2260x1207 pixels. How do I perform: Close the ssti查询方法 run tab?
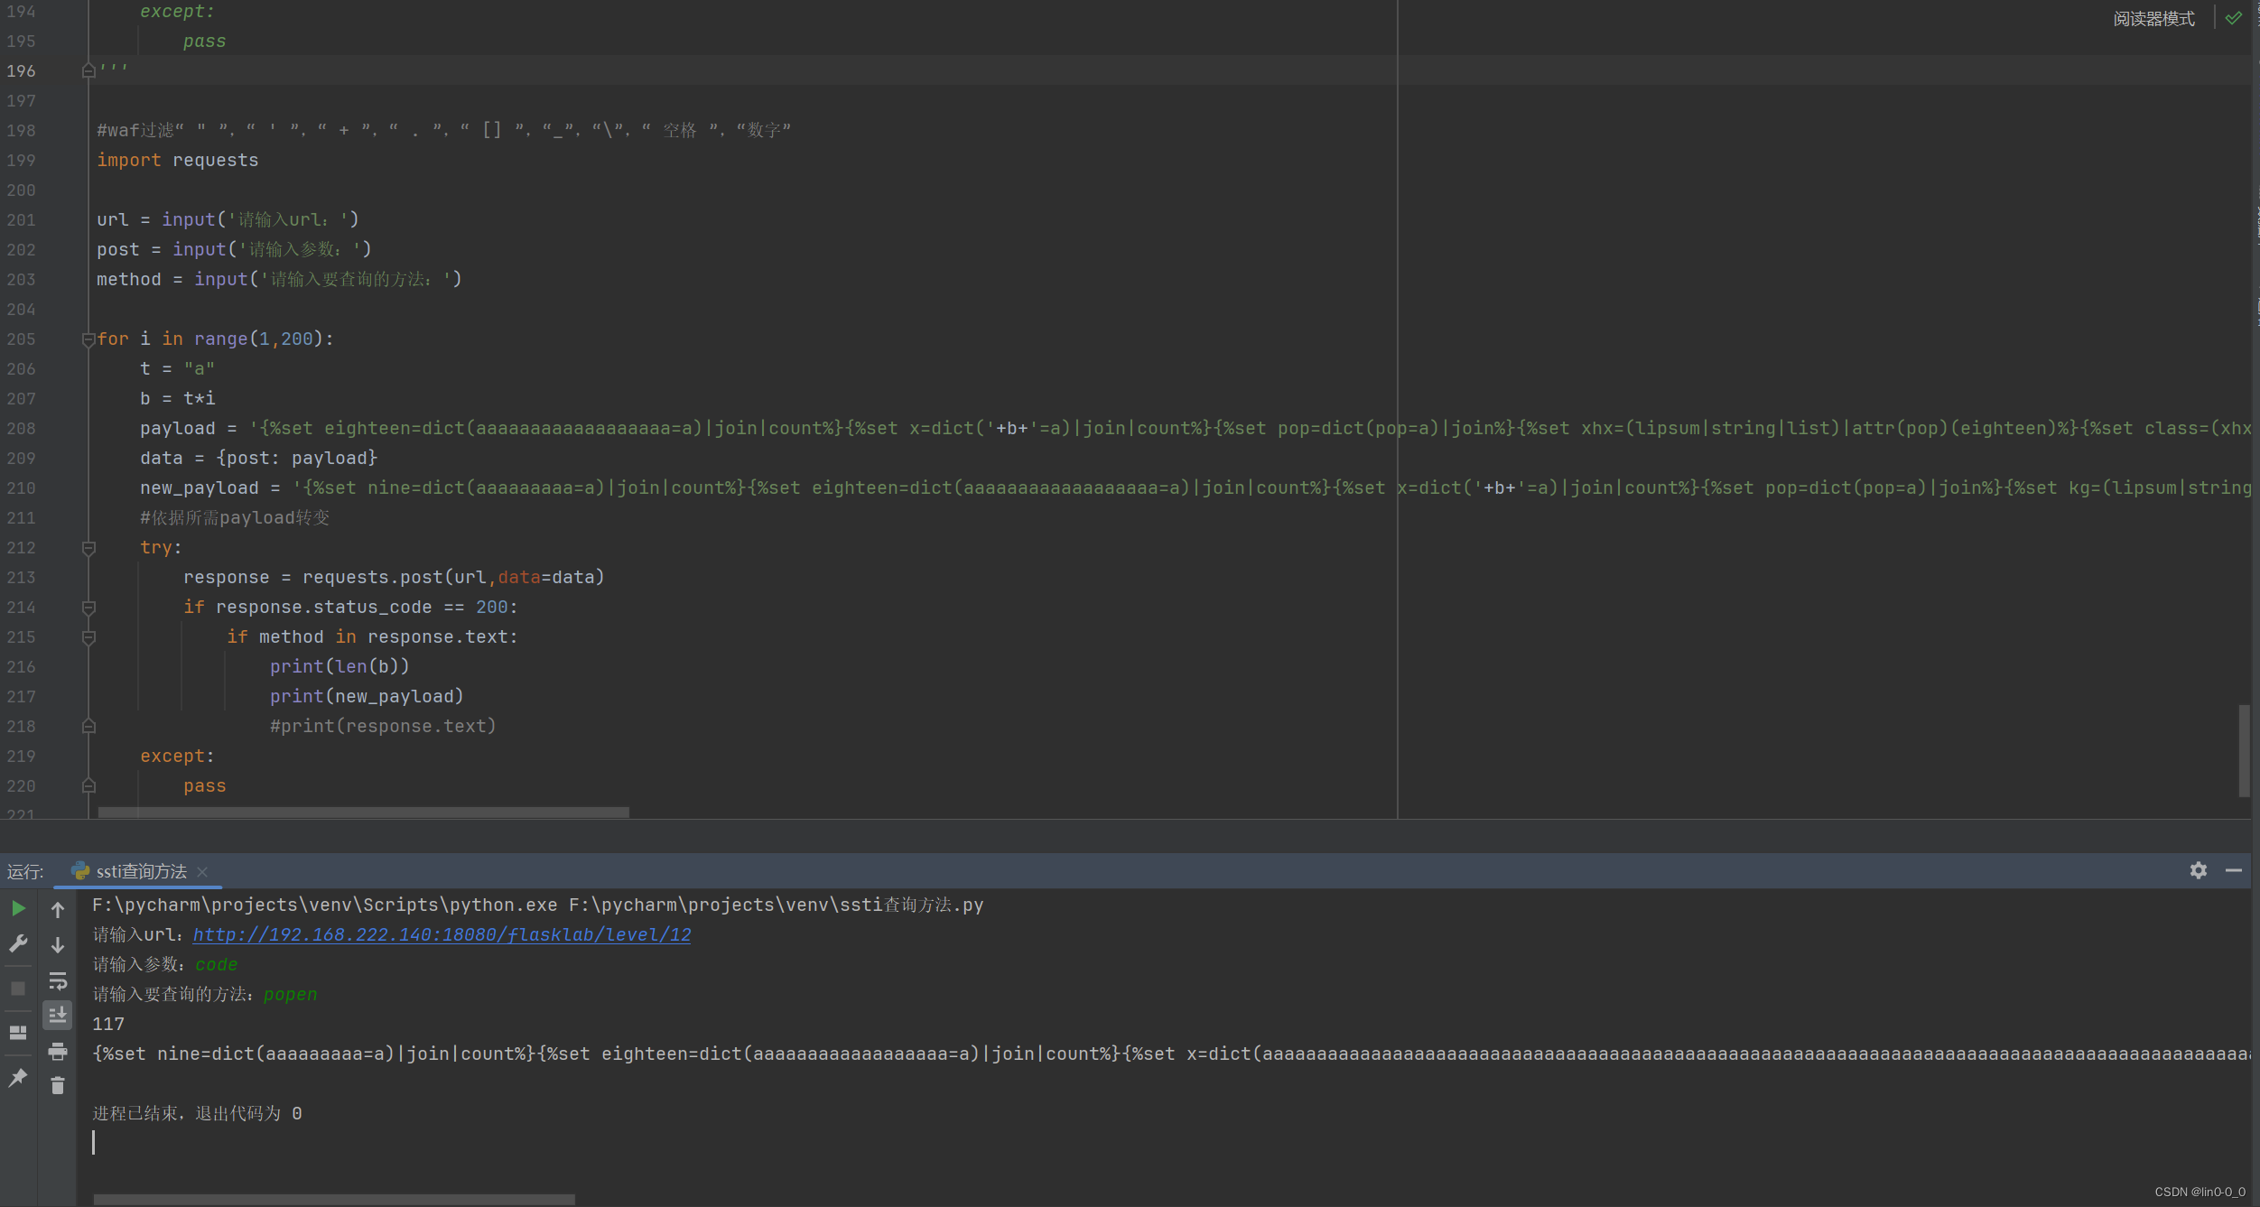(x=202, y=871)
